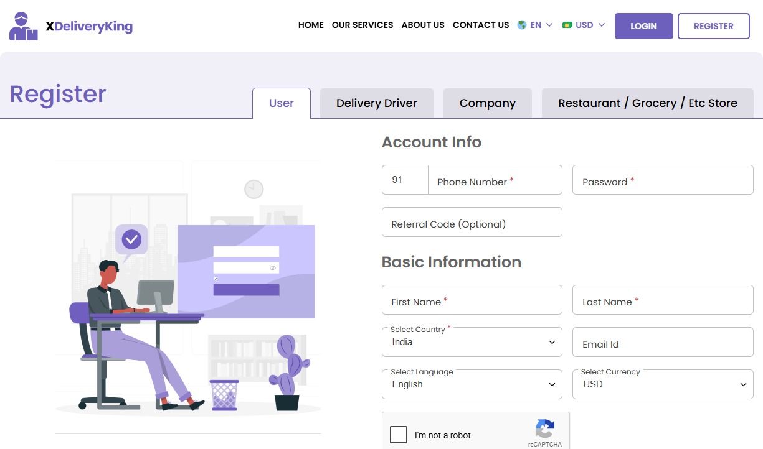Click the globe icon beside EN

click(522, 25)
